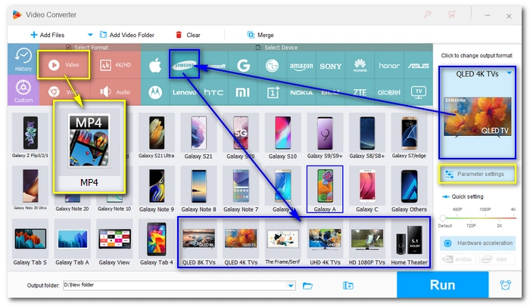Browse for output folder

click(307, 286)
